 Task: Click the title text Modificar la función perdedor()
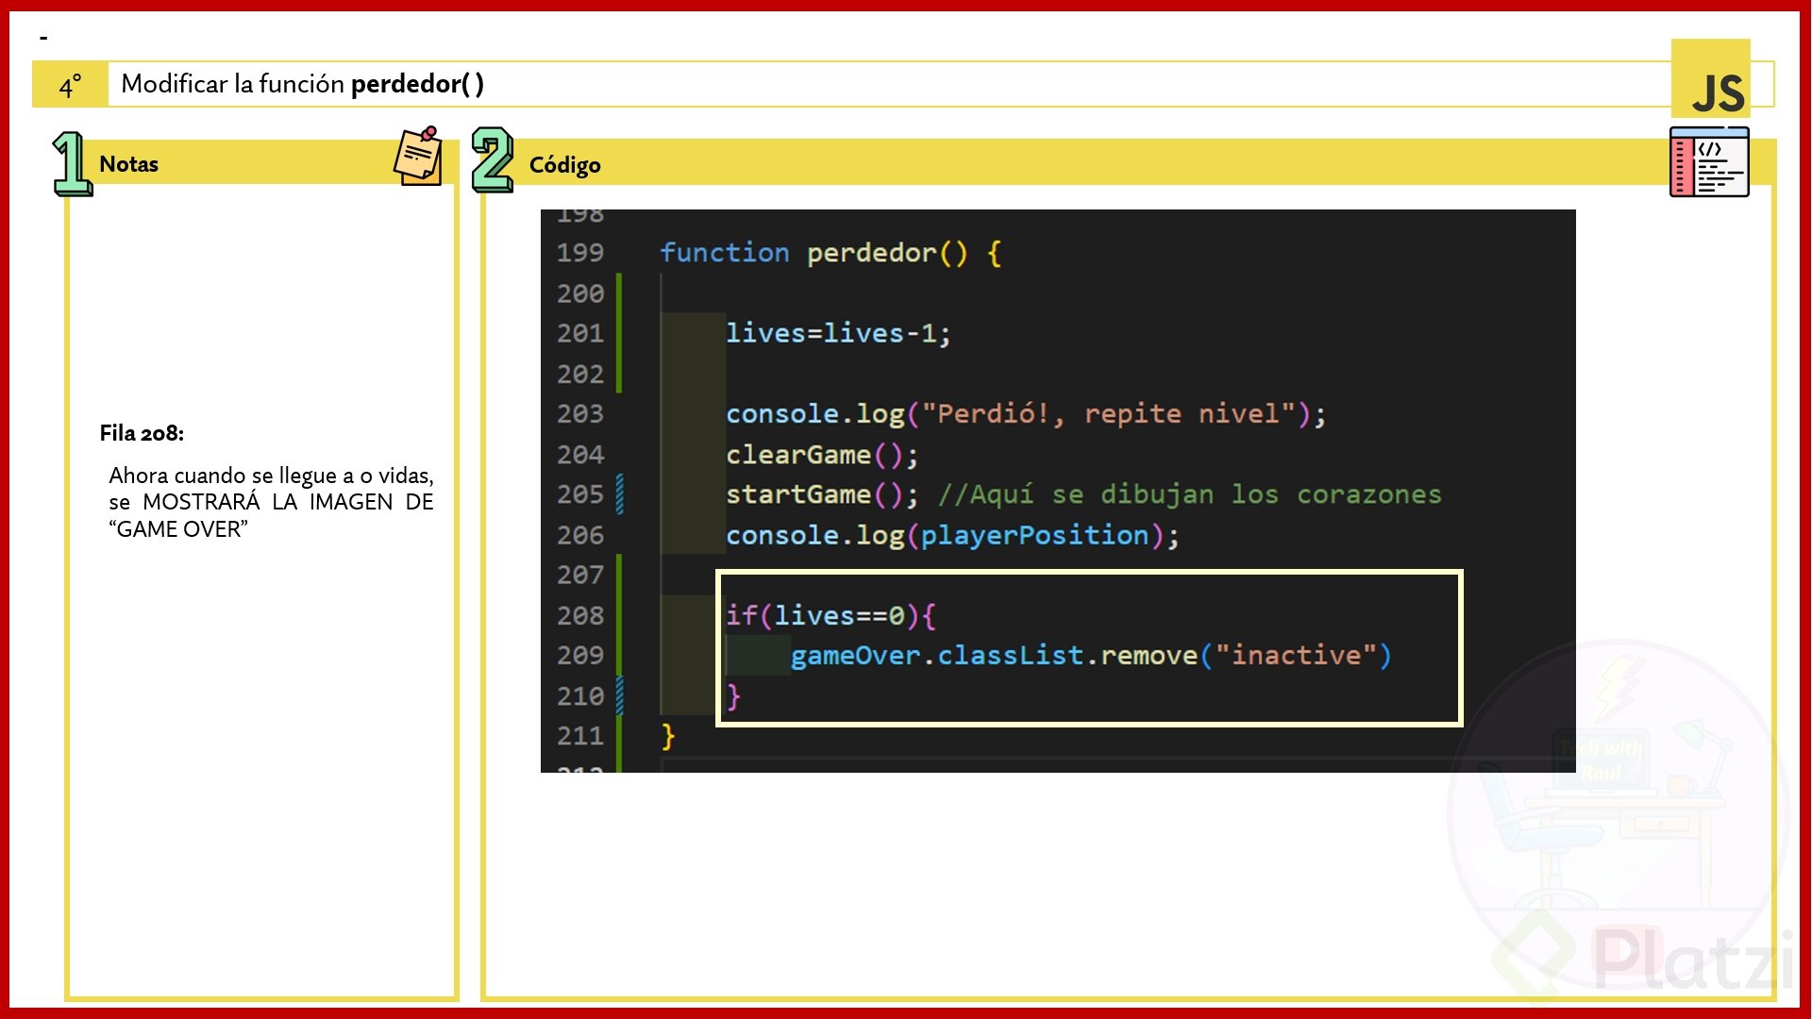302,84
